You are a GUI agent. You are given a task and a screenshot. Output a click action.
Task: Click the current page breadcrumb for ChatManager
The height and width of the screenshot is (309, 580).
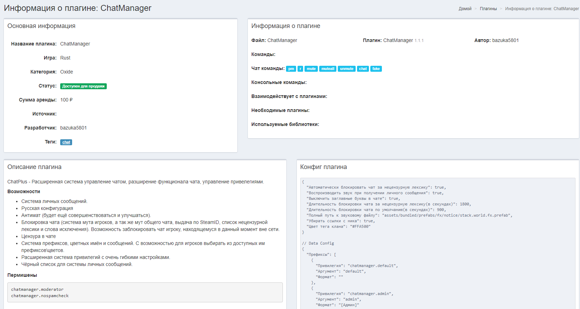(x=541, y=9)
